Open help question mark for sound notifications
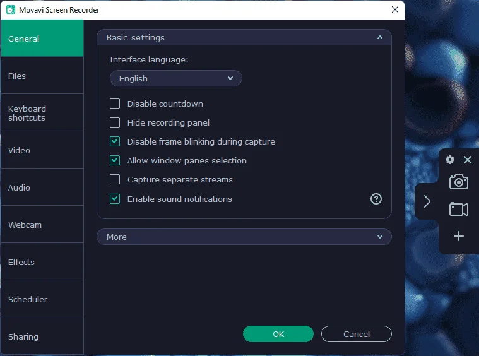479x356 pixels. [376, 199]
